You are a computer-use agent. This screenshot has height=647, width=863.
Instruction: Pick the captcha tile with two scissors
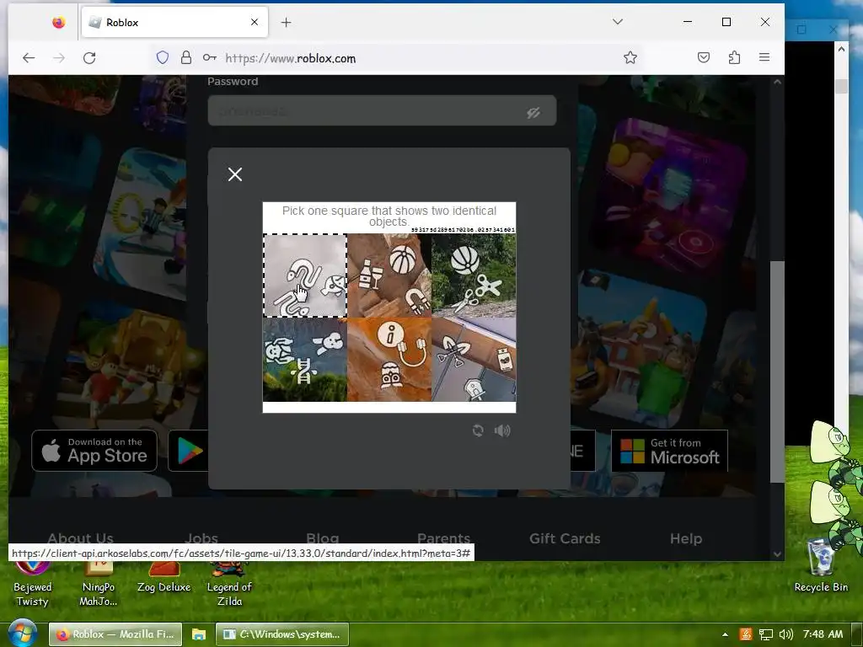[x=474, y=275]
